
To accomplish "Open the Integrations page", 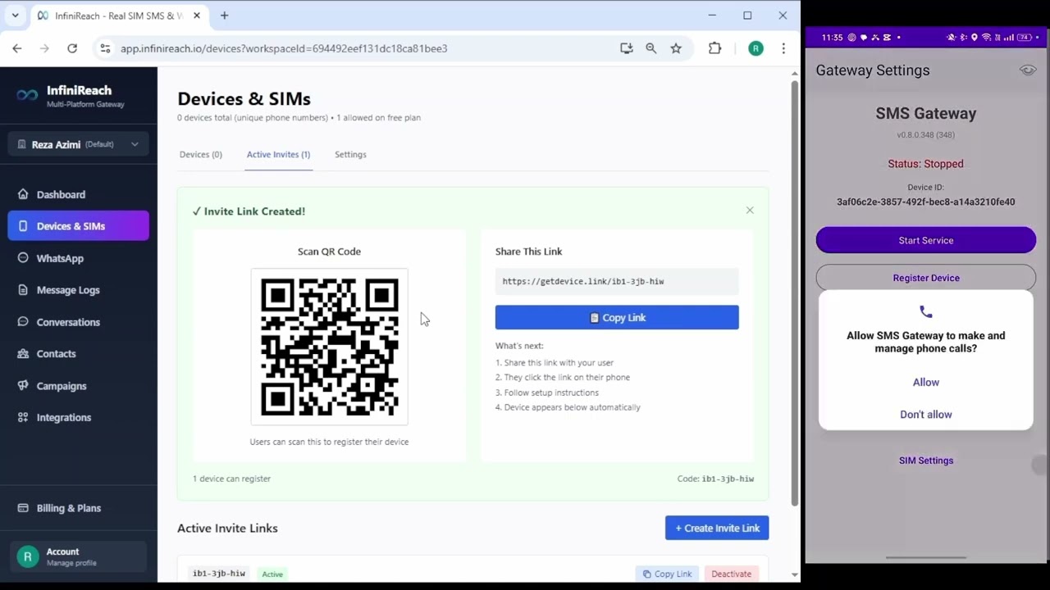I will click(79, 418).
